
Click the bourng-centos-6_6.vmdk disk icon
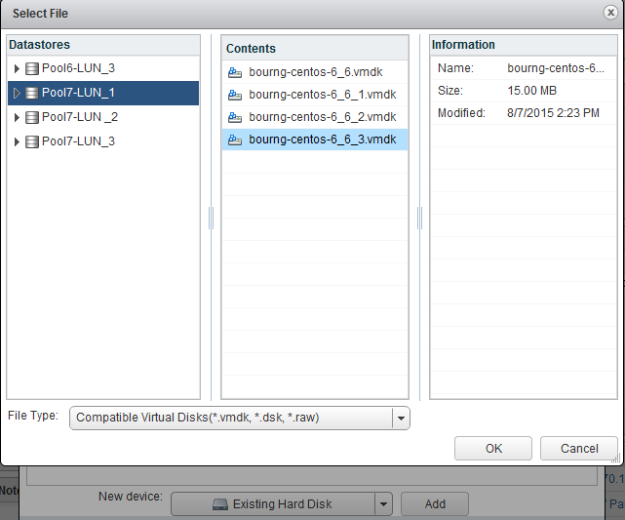[x=235, y=72]
